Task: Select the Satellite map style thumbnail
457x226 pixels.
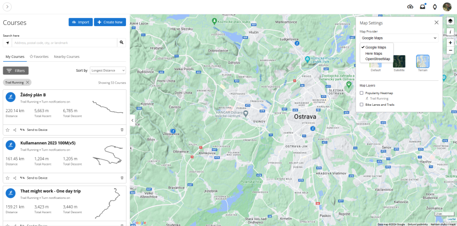Action: tap(399, 62)
